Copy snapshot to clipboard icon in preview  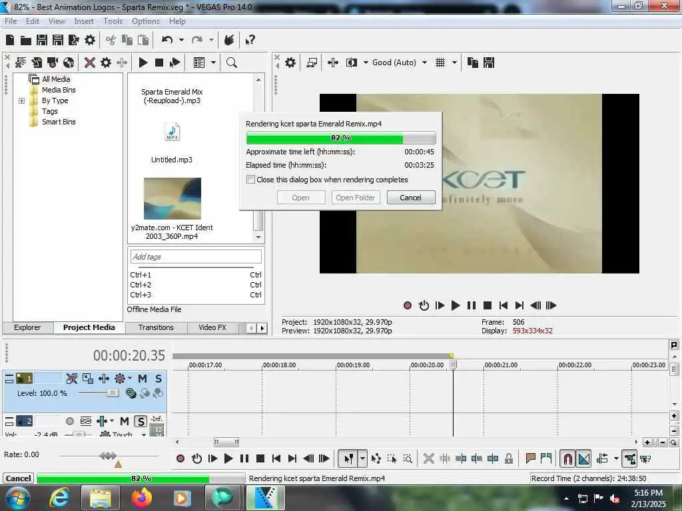click(473, 63)
